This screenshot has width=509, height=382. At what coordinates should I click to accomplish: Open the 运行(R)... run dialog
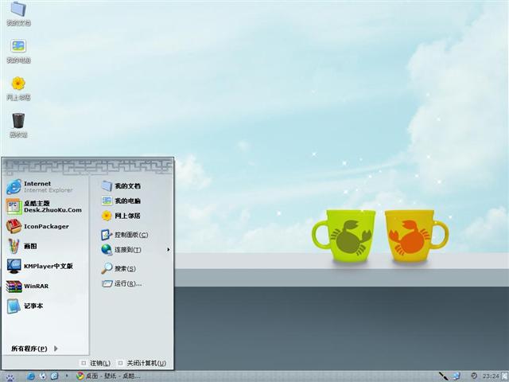pos(122,283)
